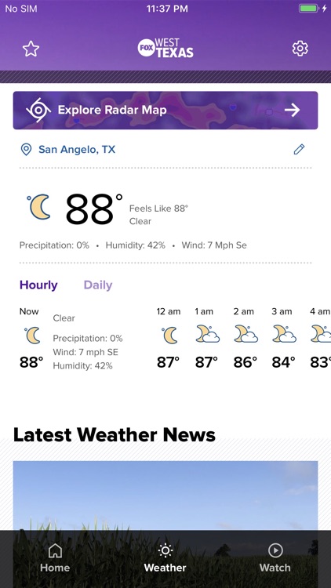Open the Explore Radar Map banner
This screenshot has width=331, height=588.
[165, 111]
